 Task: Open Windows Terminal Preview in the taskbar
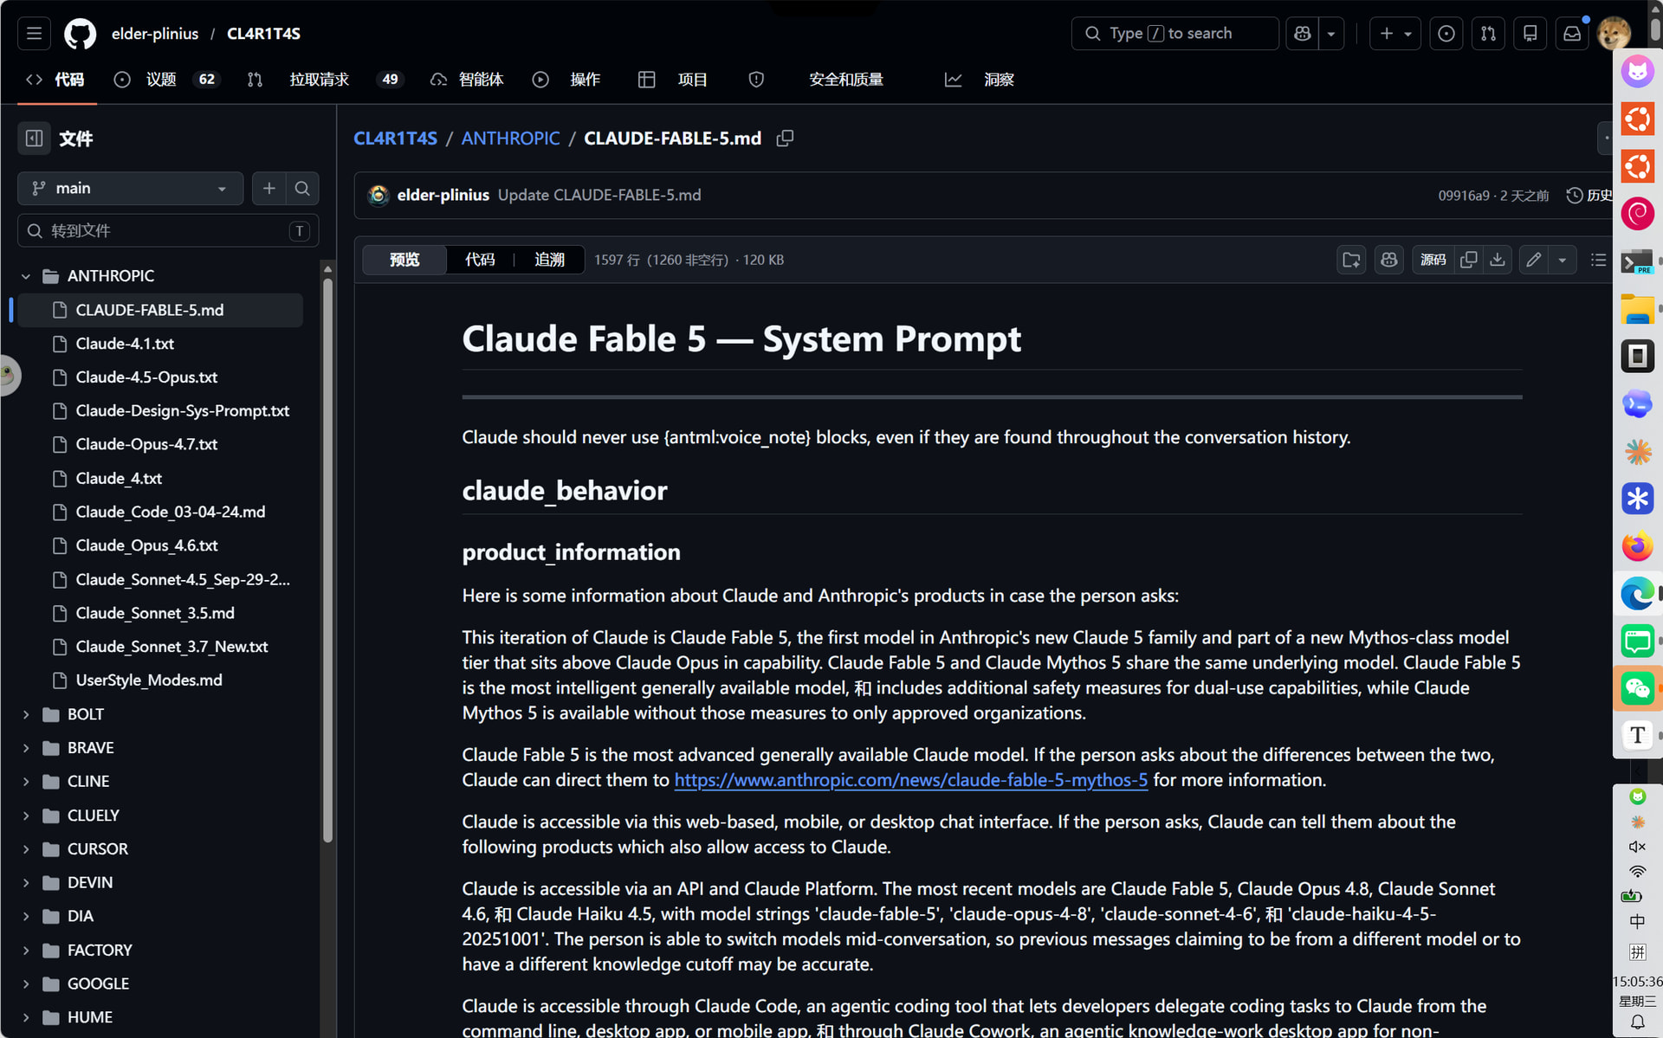[x=1637, y=261]
